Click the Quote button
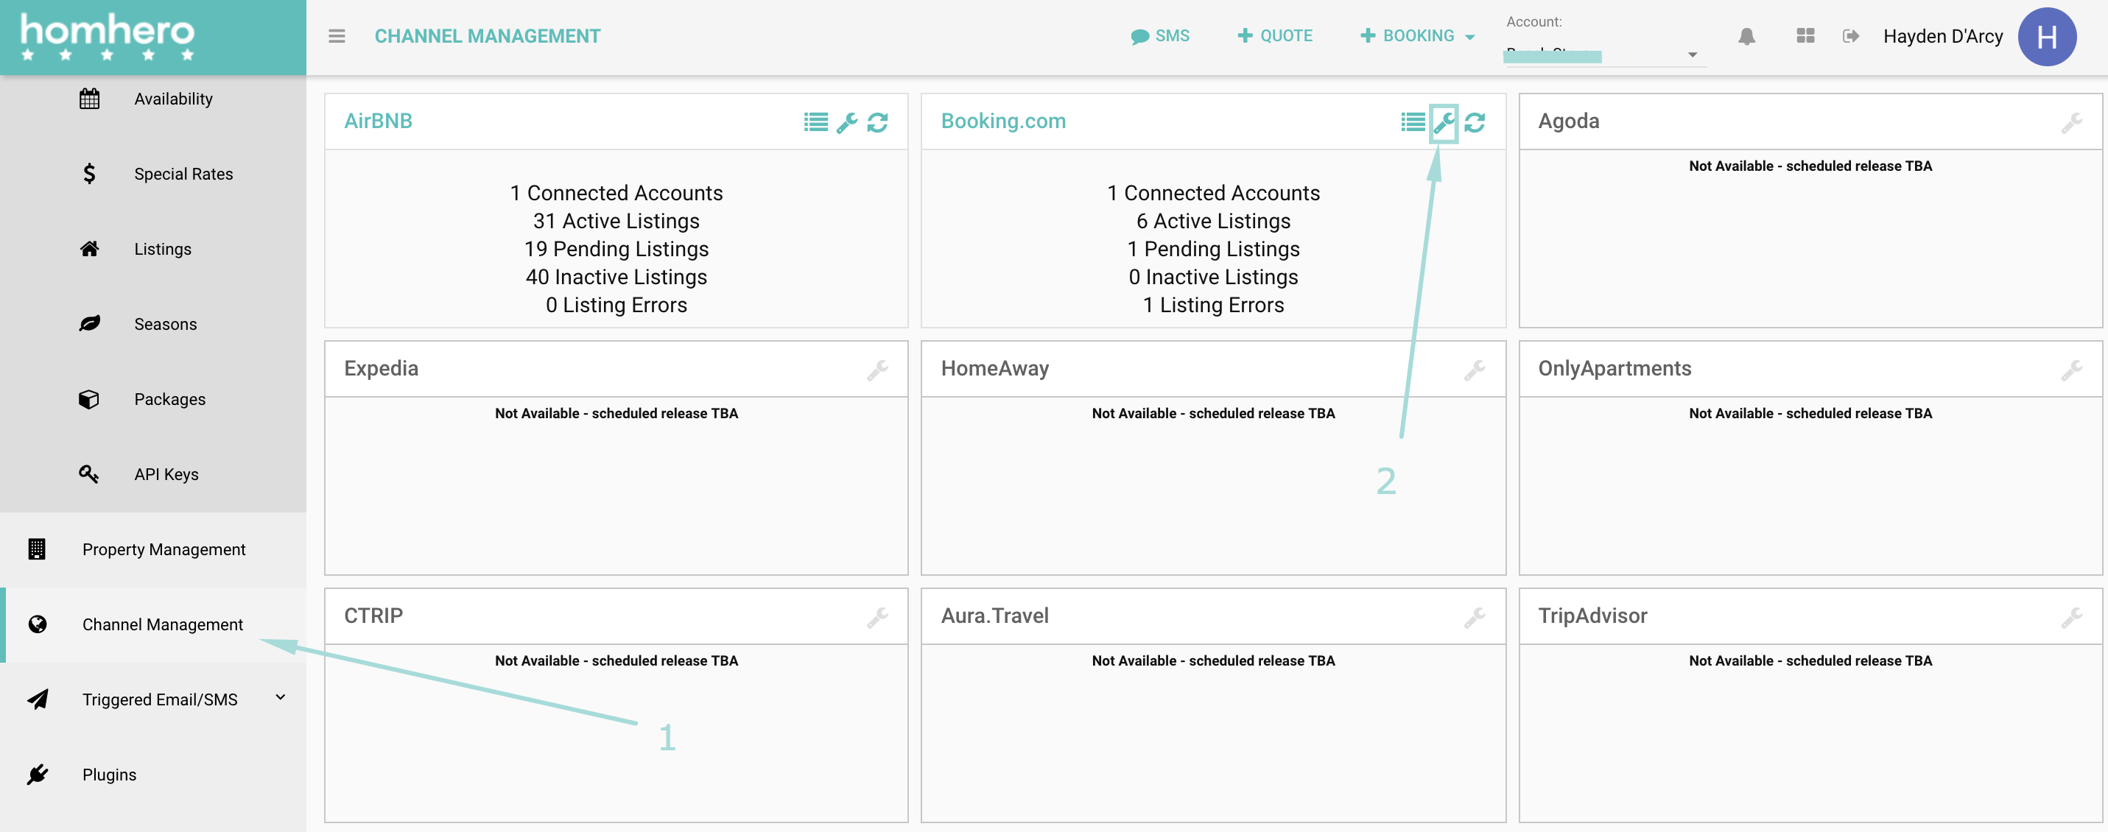This screenshot has width=2108, height=832. [1275, 36]
